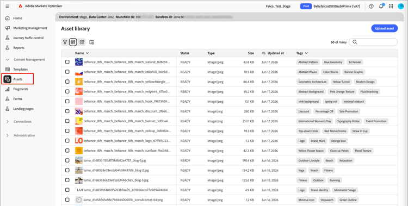Open the hamburger navigation menu
The image size is (408, 206).
coord(7,6)
